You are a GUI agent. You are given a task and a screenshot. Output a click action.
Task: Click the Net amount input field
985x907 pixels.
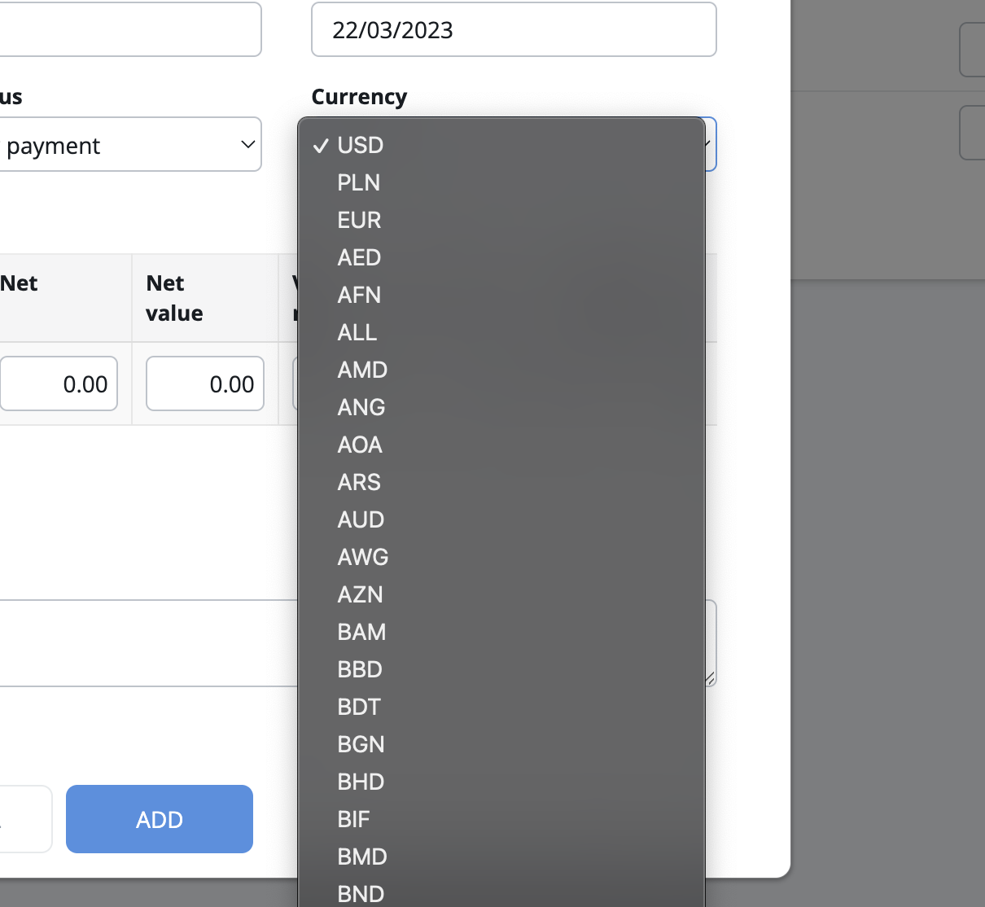point(59,383)
